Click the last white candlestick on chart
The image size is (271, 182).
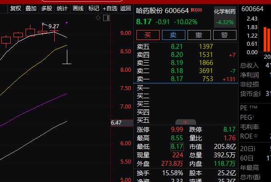67,57
